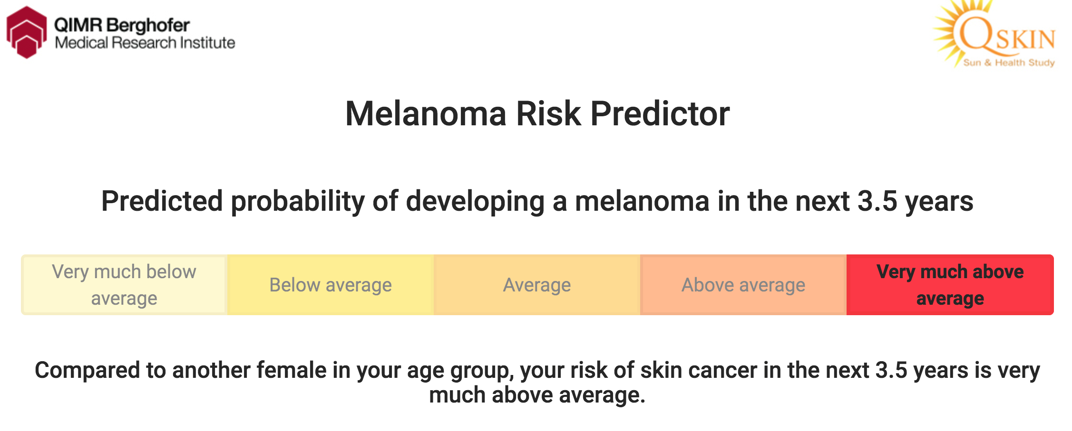Click the Melanoma Risk Predictor heading
Image resolution: width=1072 pixels, height=431 pixels.
[537, 114]
